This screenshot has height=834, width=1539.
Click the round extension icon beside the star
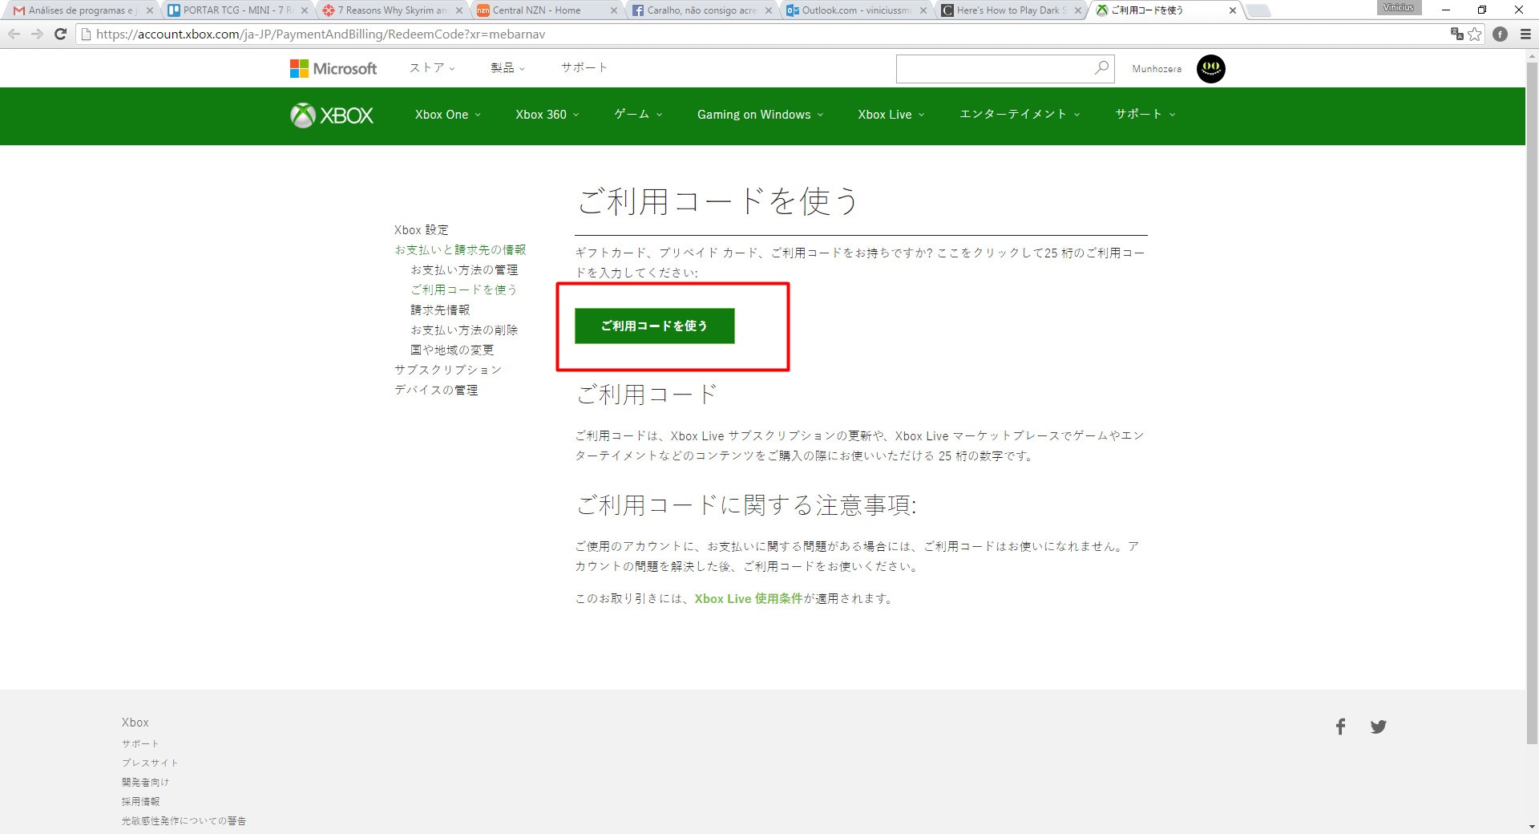click(1500, 34)
